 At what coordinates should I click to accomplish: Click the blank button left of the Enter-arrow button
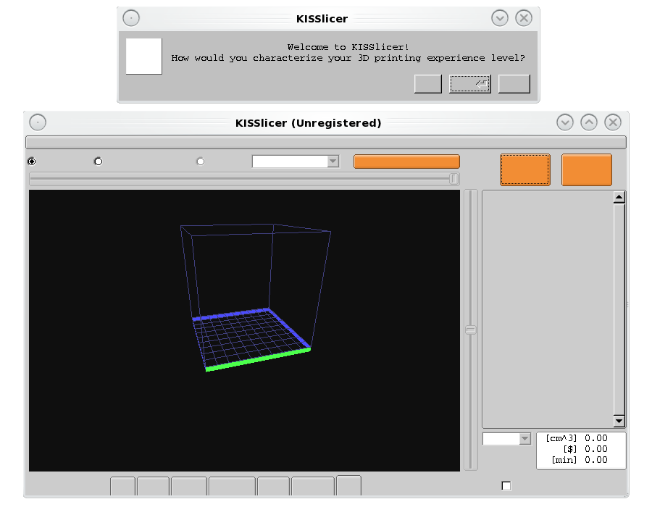(x=428, y=84)
